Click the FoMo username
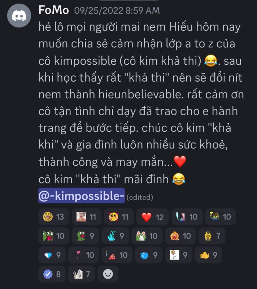Viewport: 257px width, 289px height. point(53,10)
